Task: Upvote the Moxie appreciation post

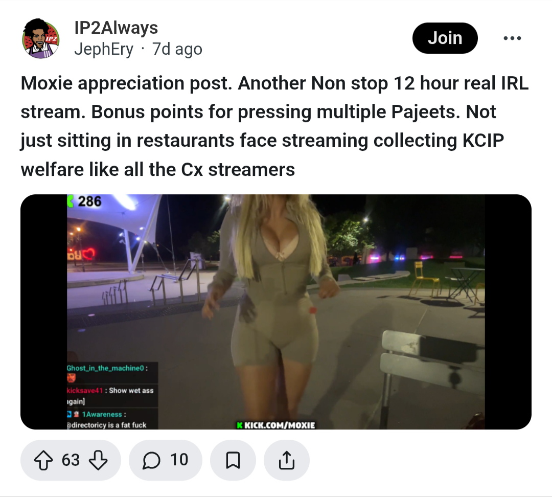Action: tap(43, 460)
